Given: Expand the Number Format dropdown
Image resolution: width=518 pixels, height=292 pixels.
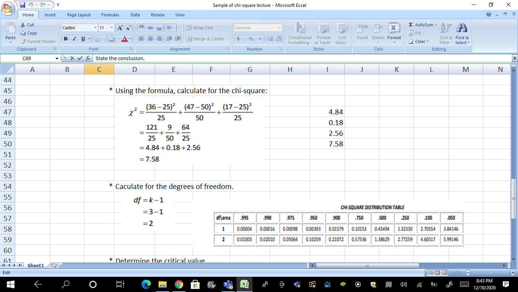Looking at the screenshot, I should pyautogui.click(x=280, y=28).
